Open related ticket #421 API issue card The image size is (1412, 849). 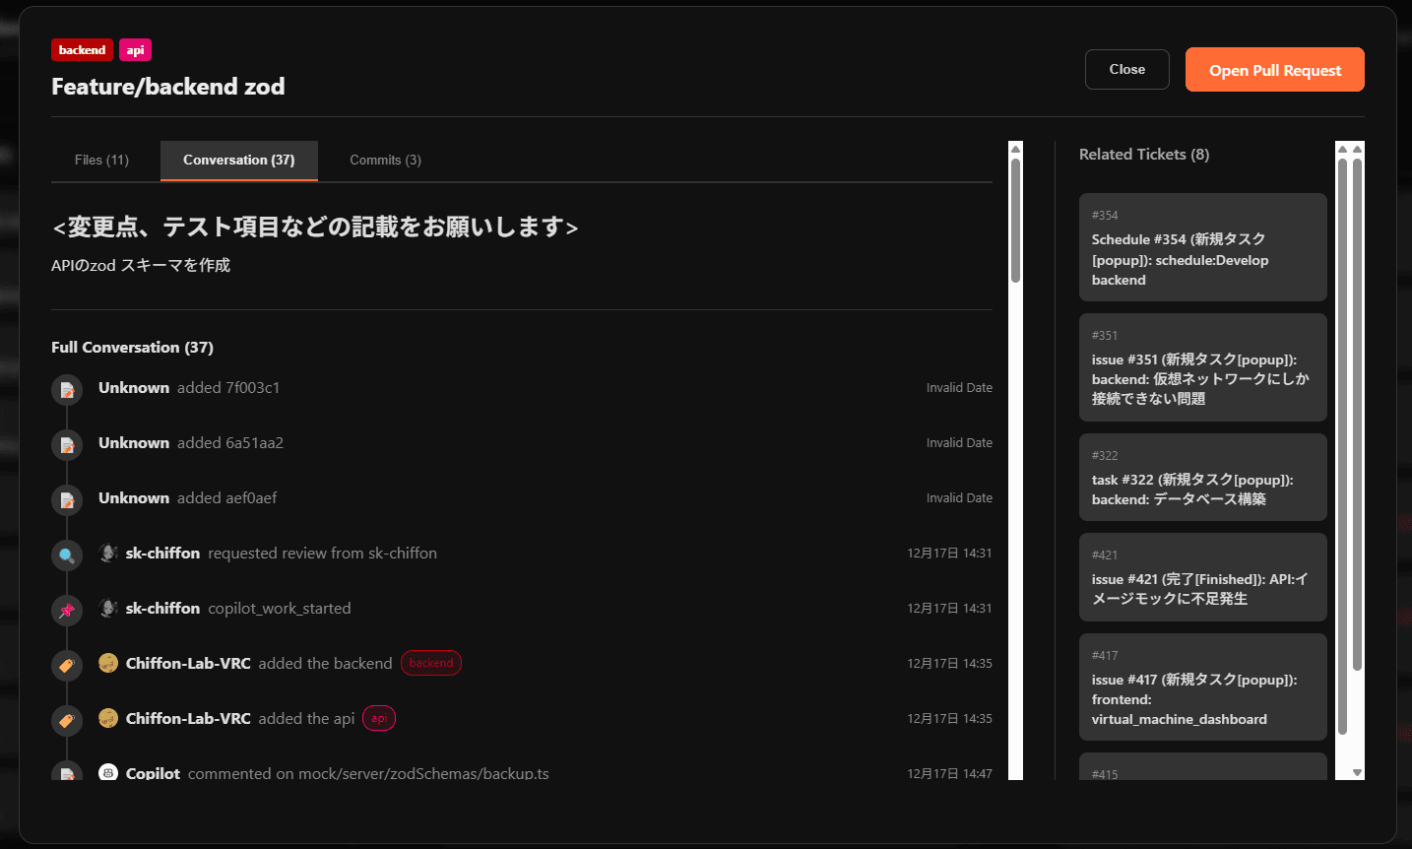coord(1202,577)
